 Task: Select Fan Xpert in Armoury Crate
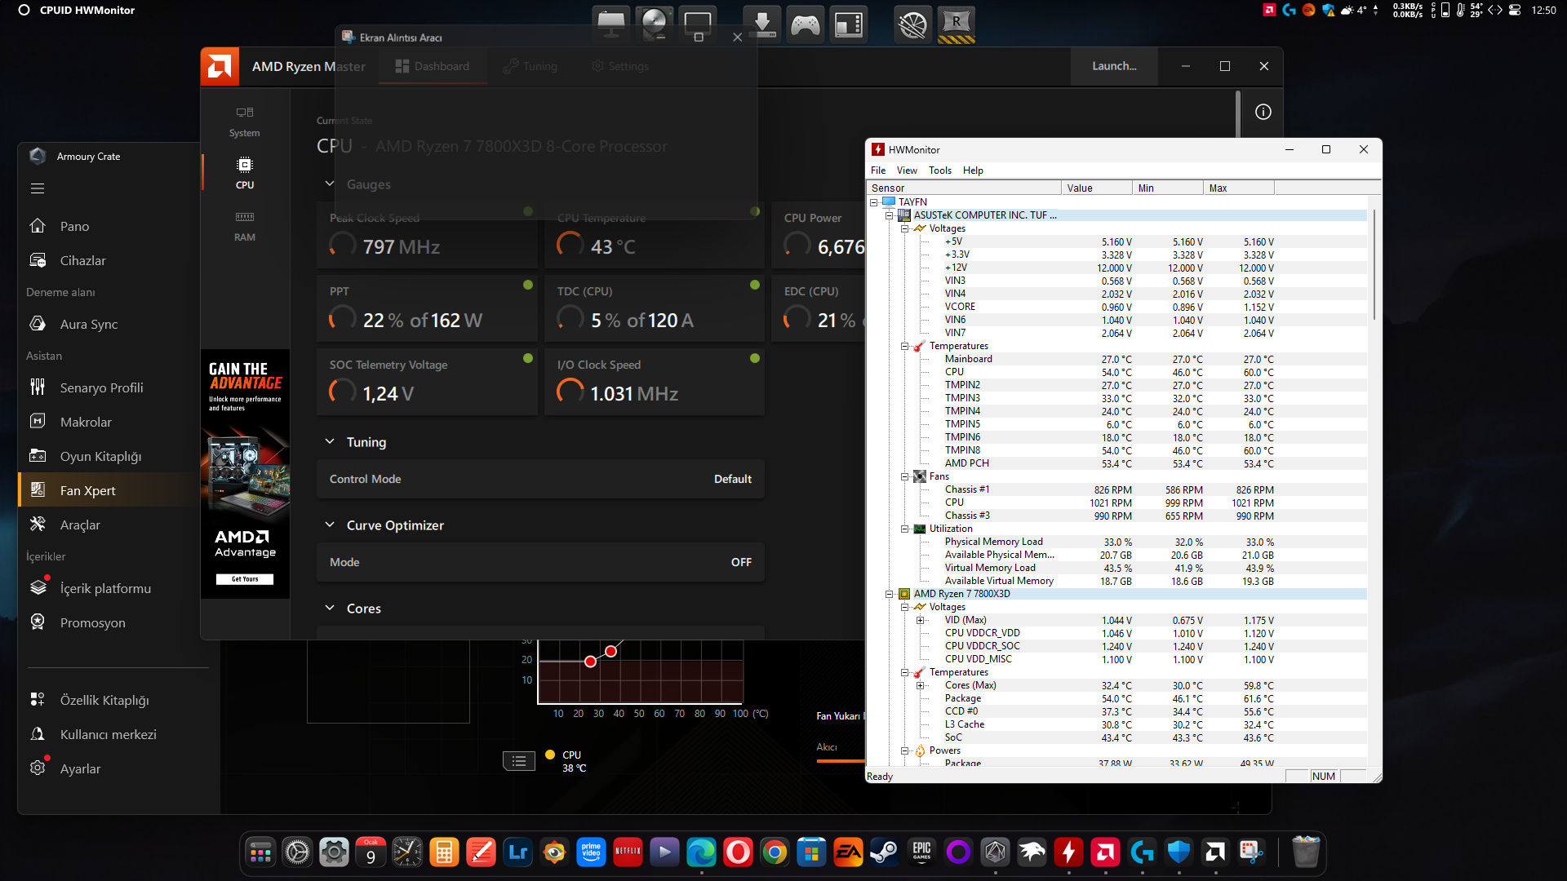(x=109, y=490)
